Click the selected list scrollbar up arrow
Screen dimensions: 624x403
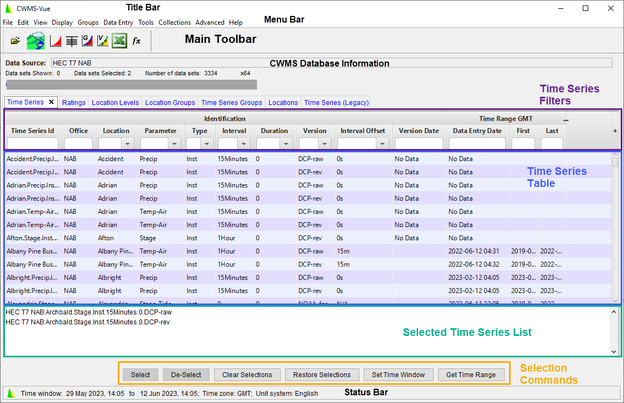(613, 312)
